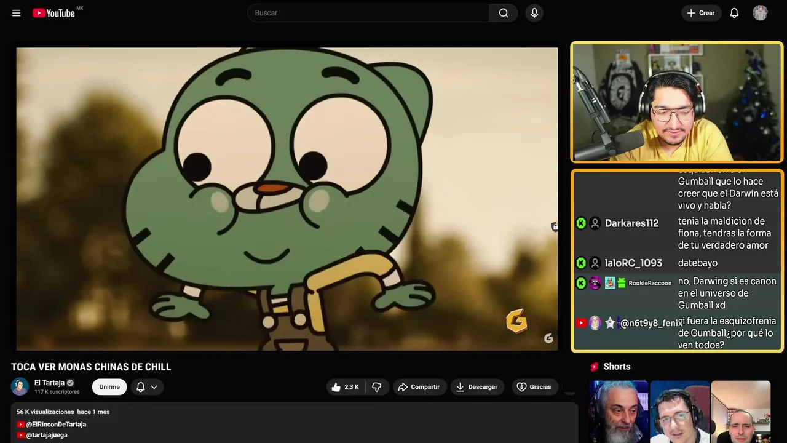This screenshot has height=443, width=787.
Task: Open the account avatar menu
Action: click(760, 13)
